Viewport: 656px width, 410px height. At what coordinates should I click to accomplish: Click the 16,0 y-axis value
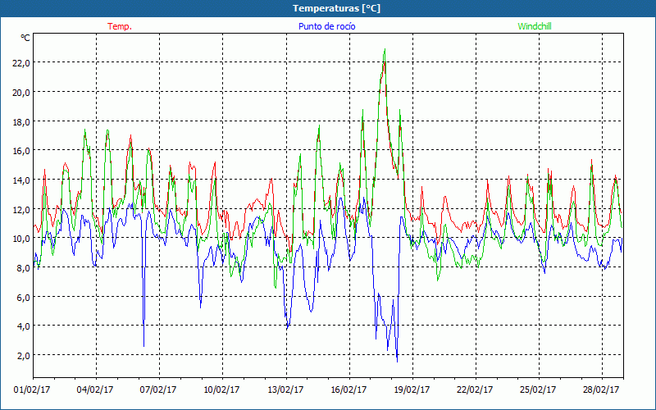pos(21,151)
